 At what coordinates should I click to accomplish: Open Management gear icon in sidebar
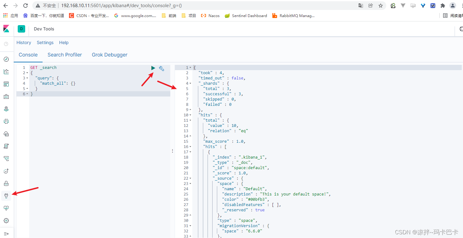(6, 221)
